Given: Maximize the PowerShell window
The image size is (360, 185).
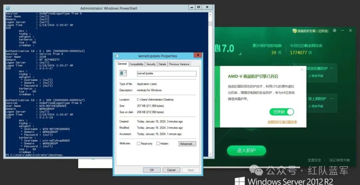Looking at the screenshot, I should (x=198, y=7).
